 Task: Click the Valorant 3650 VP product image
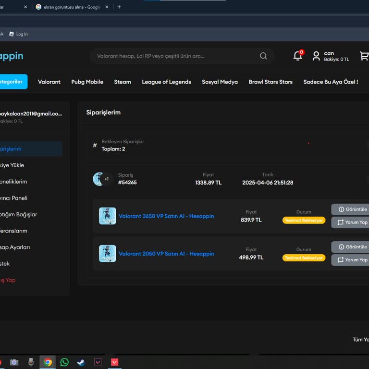[107, 216]
